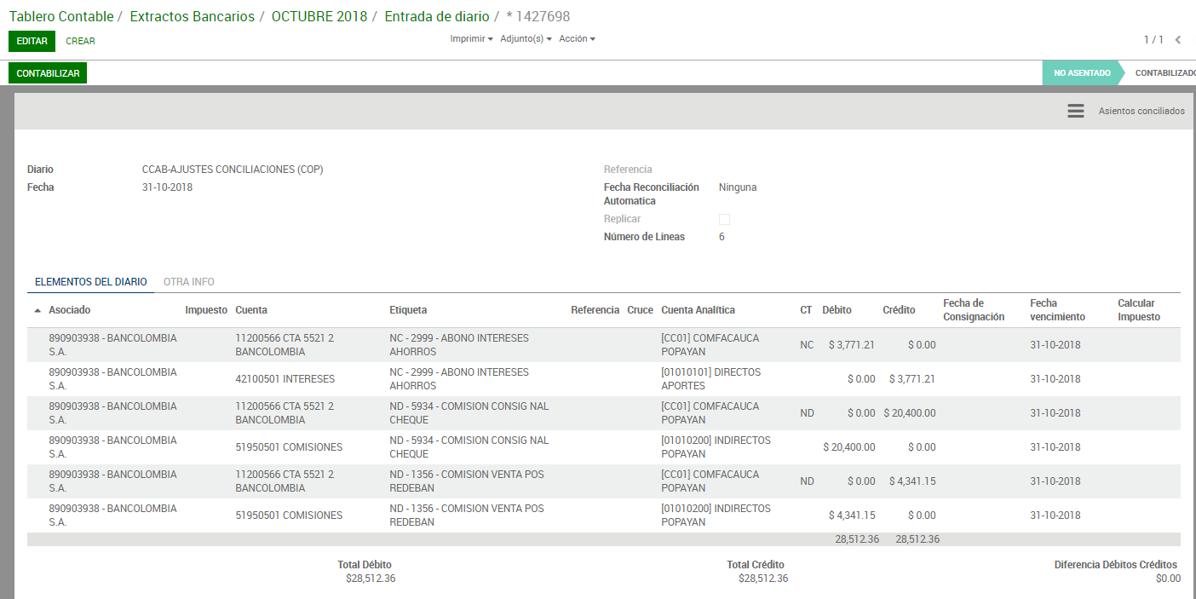Go to Tablero Contable breadcrumb

[60, 16]
